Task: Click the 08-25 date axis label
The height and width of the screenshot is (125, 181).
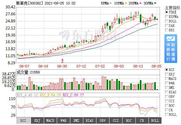Action: tap(156, 66)
